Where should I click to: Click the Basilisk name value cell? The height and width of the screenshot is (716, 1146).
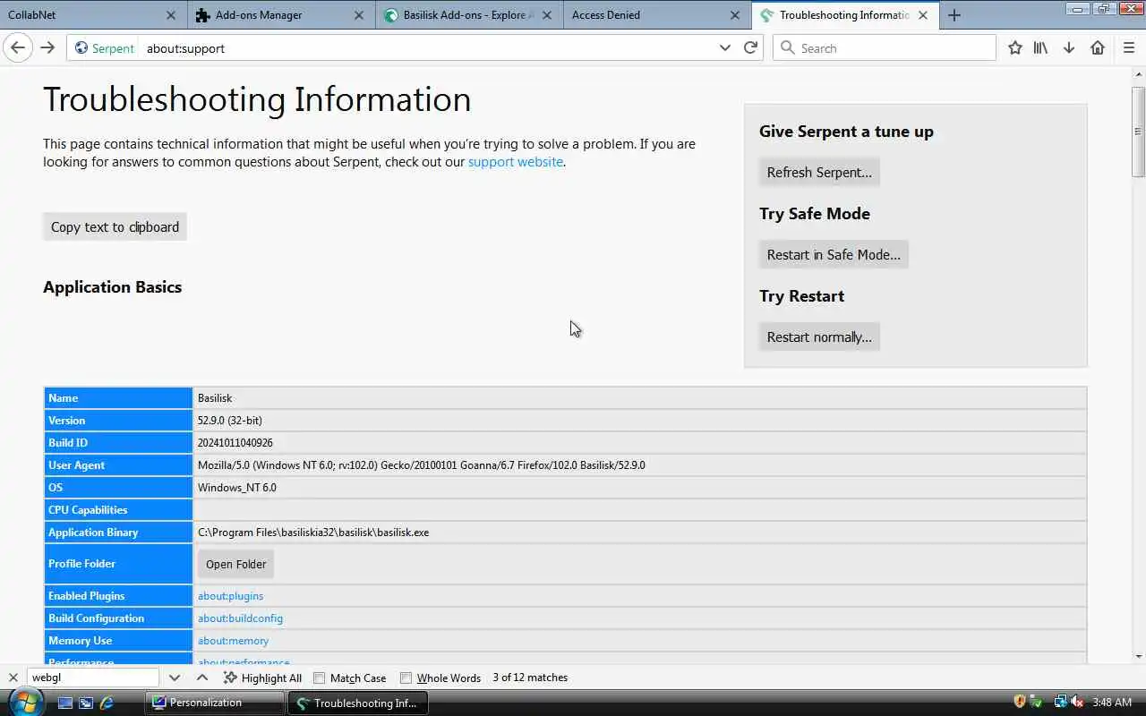pos(639,398)
